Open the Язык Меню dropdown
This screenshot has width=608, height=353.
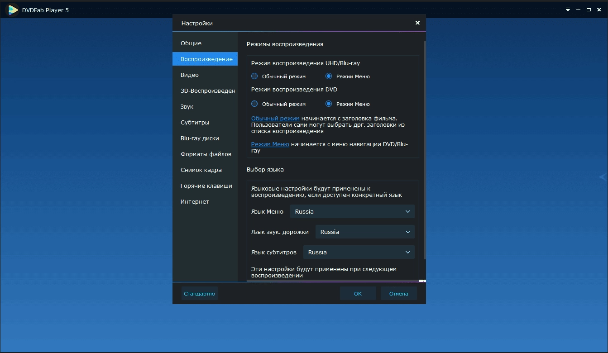click(352, 211)
